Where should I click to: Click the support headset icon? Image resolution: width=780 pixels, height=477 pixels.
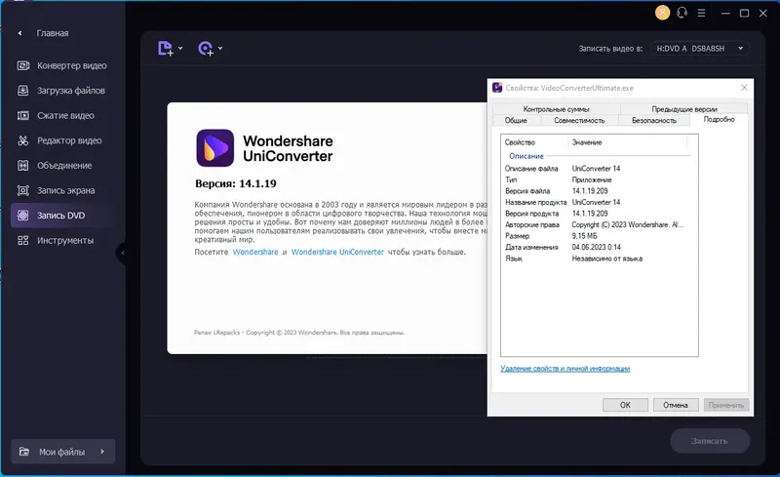click(x=682, y=13)
